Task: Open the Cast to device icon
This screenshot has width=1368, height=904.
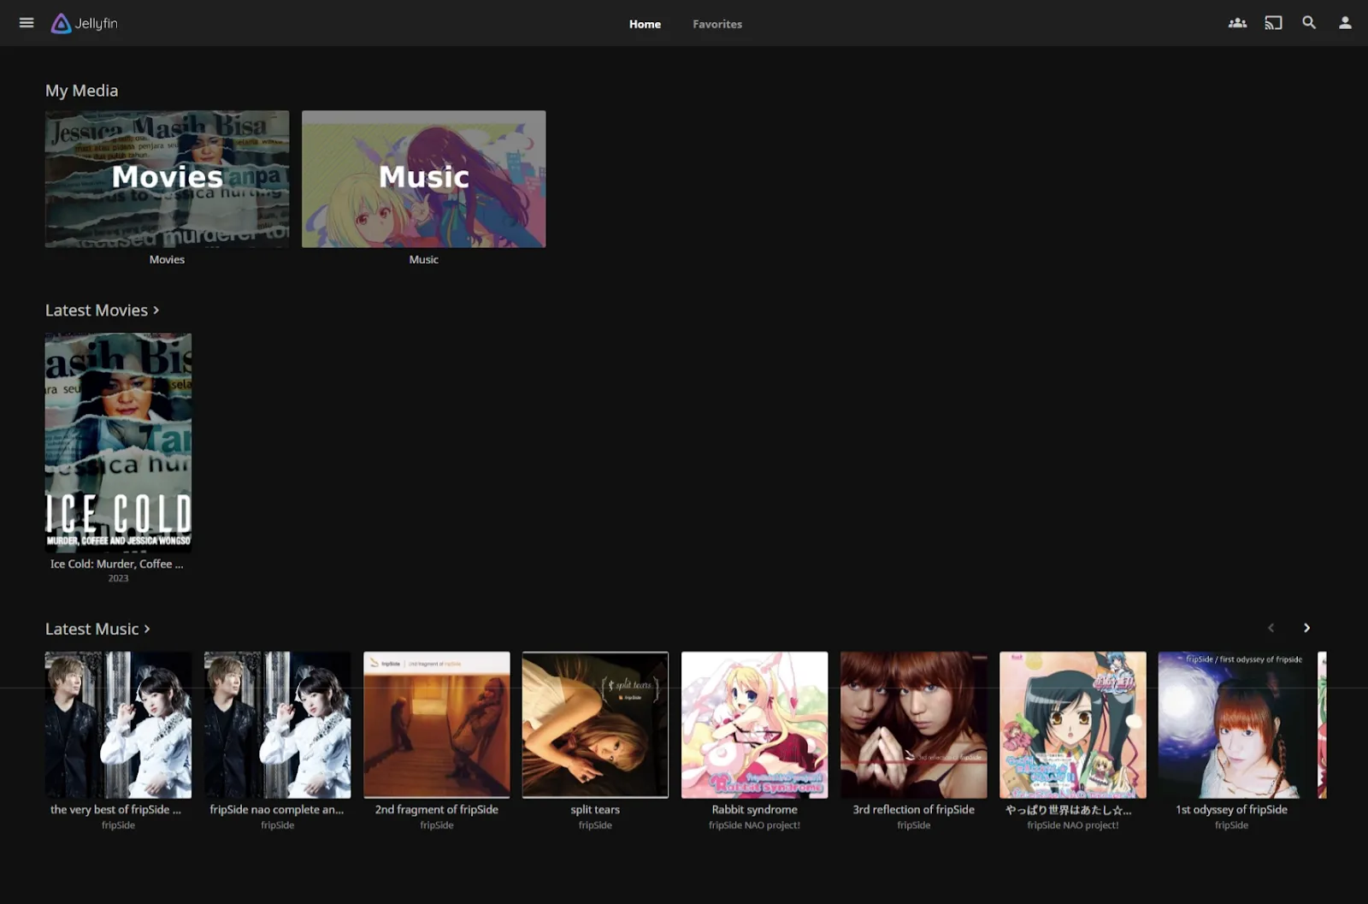Action: [x=1273, y=23]
